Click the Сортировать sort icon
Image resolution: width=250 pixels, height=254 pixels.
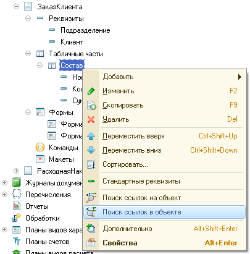(x=91, y=165)
